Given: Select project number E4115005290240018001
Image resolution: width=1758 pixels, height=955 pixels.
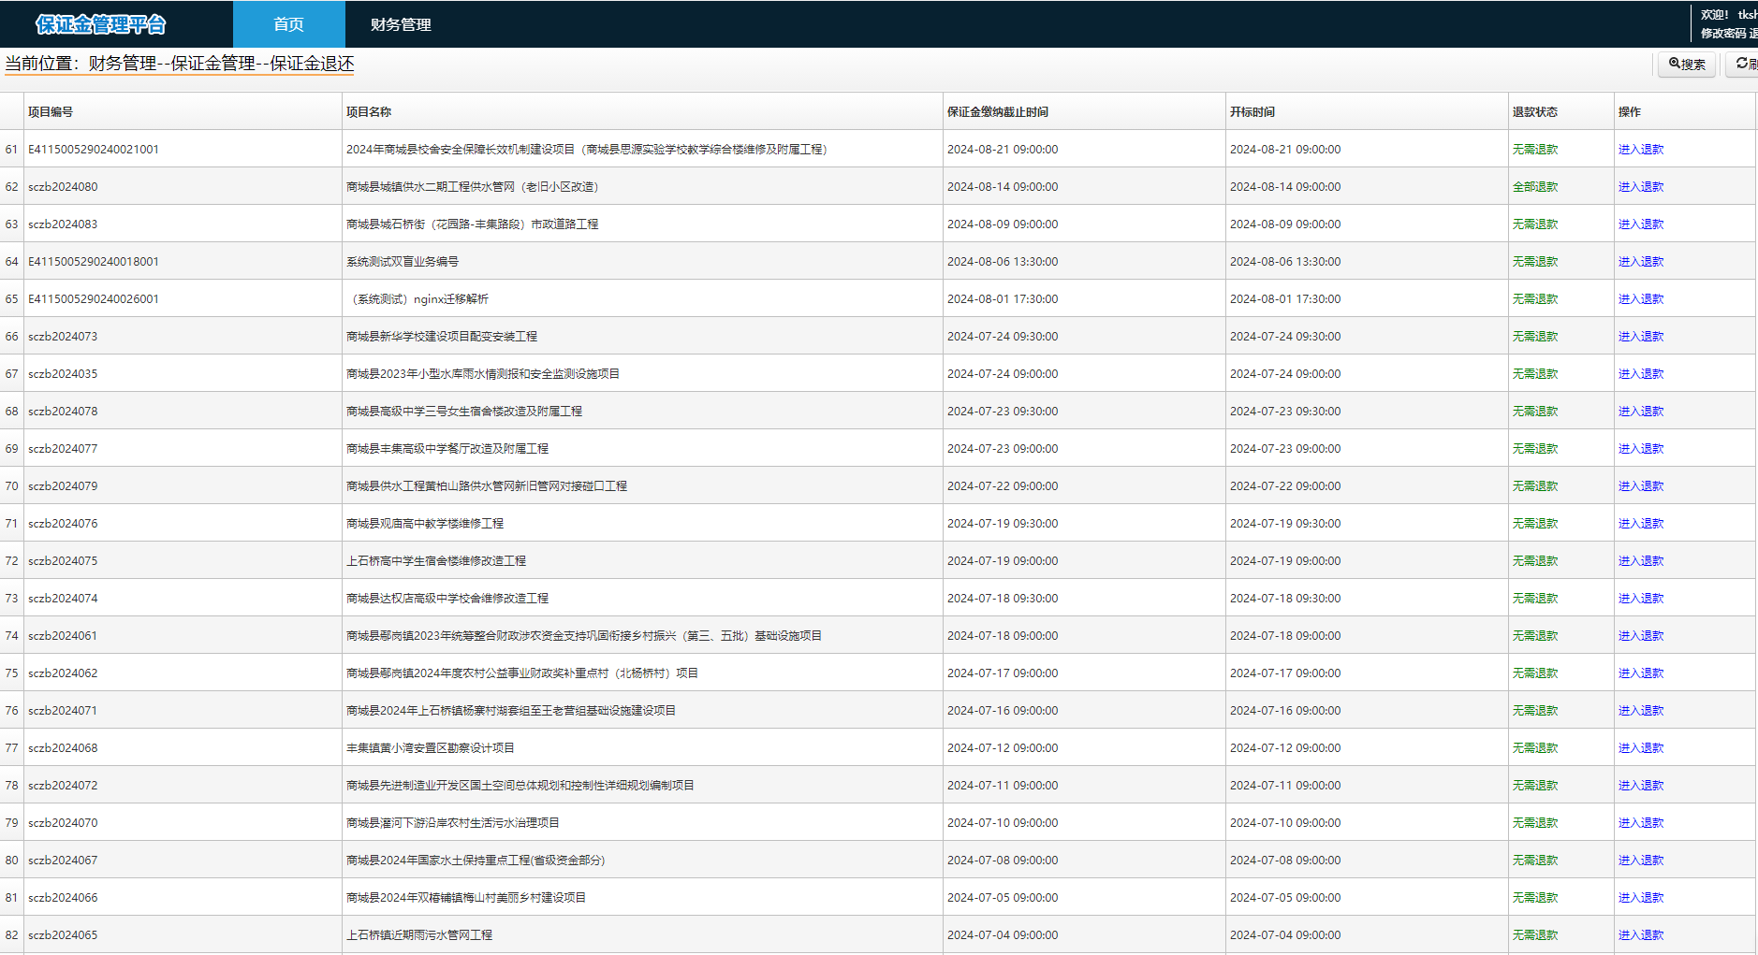Looking at the screenshot, I should 94,262.
